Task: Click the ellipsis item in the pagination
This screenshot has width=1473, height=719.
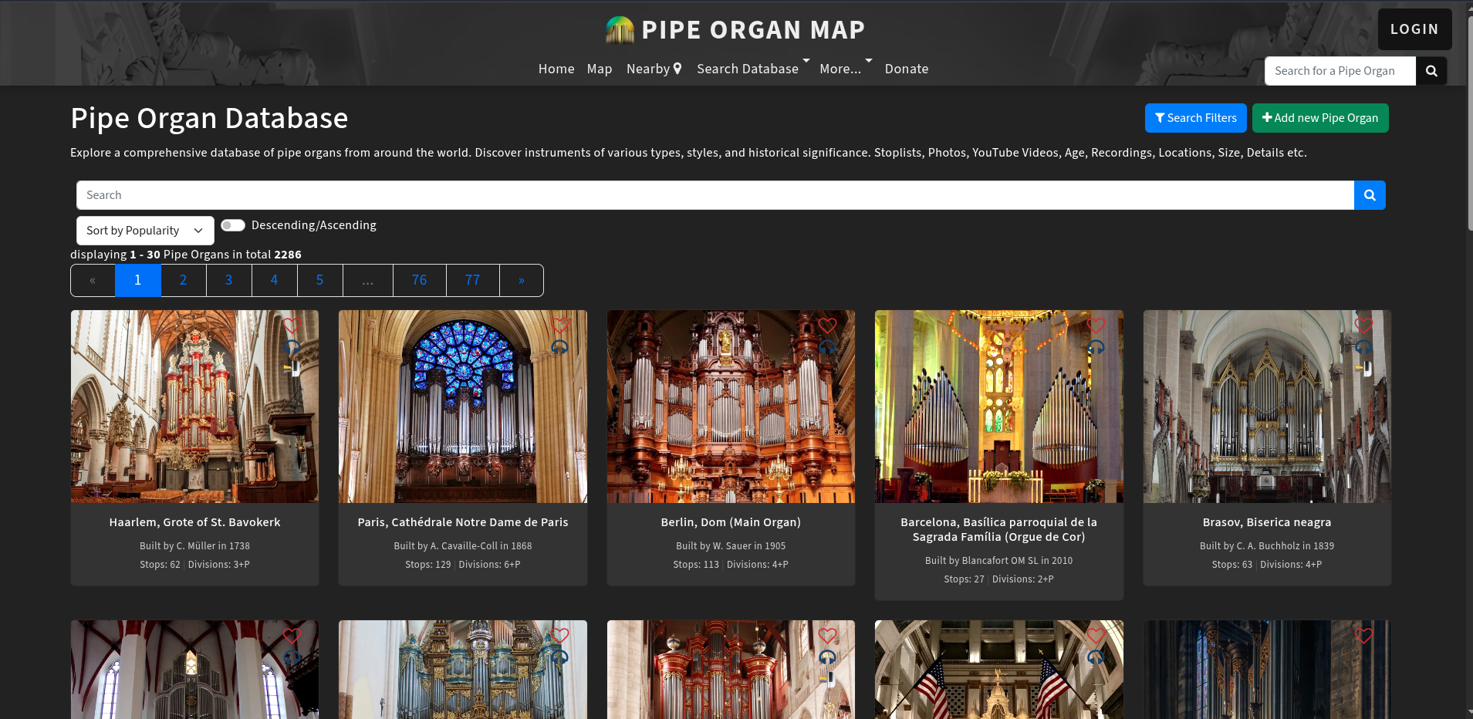Action: tap(368, 280)
